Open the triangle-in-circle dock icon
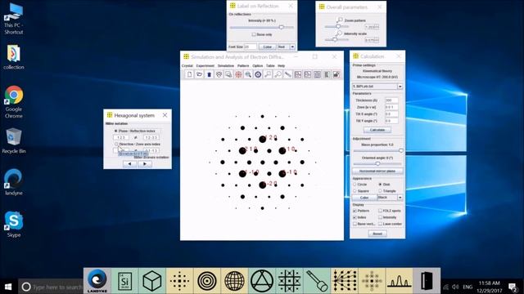 (262, 281)
